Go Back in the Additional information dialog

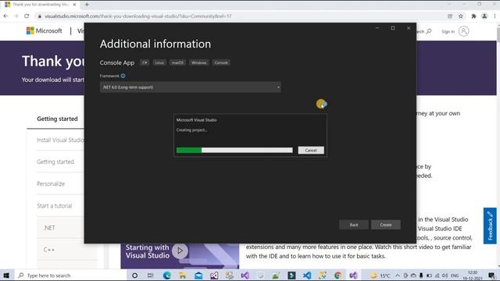point(354,225)
